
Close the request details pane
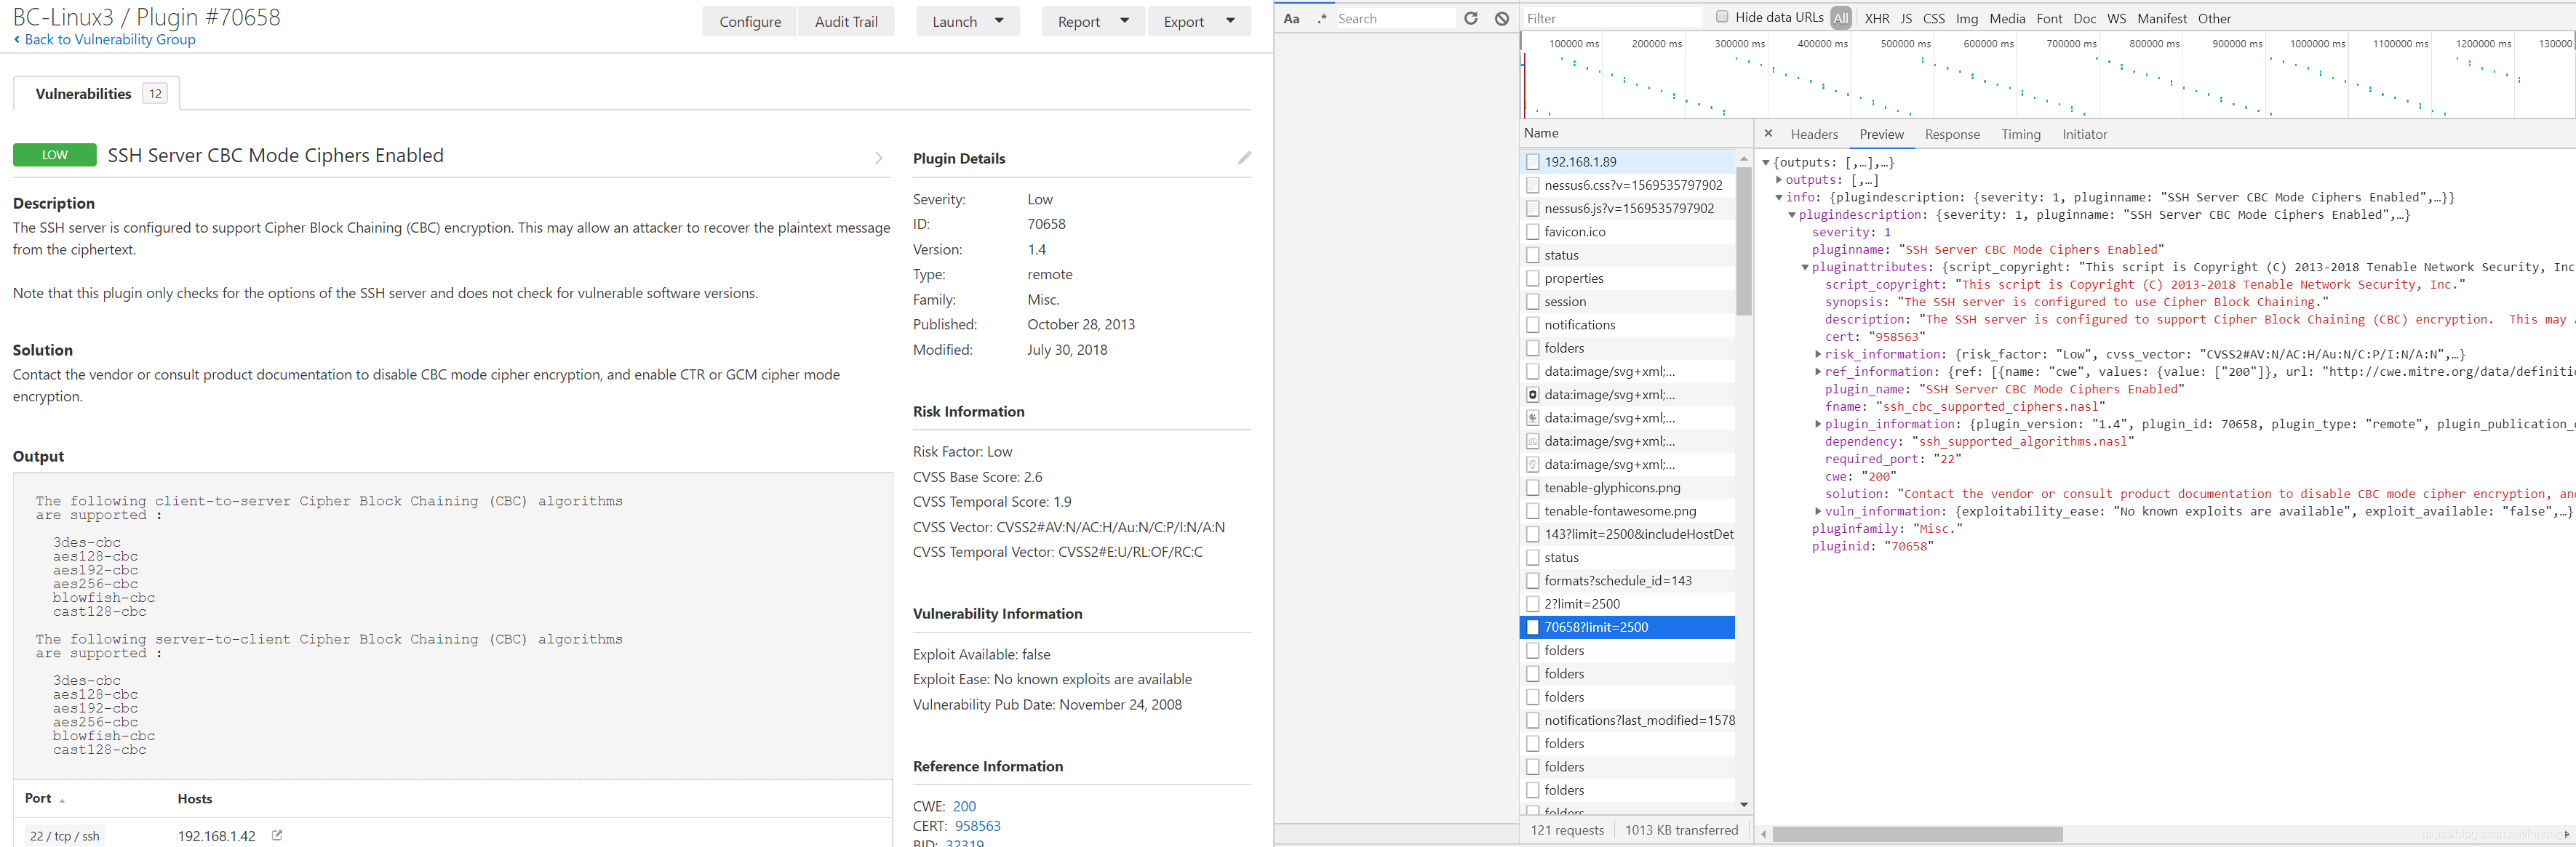coord(1768,134)
